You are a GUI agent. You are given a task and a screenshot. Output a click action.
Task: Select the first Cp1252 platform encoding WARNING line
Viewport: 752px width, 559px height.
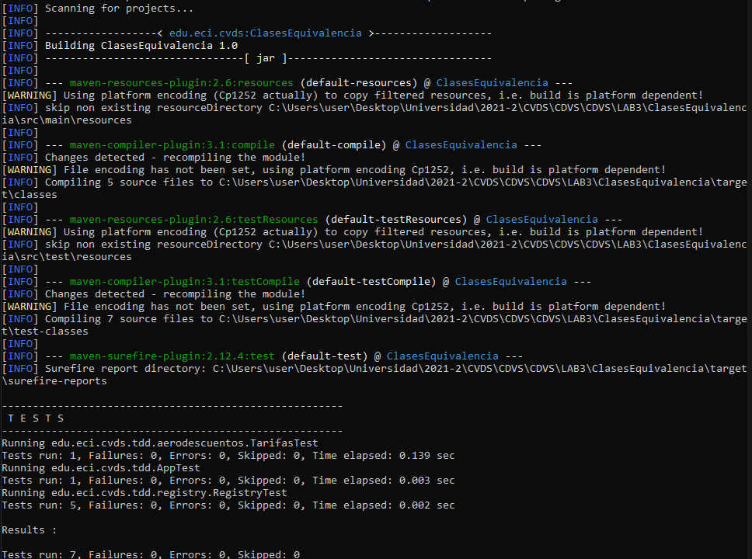coord(311,95)
